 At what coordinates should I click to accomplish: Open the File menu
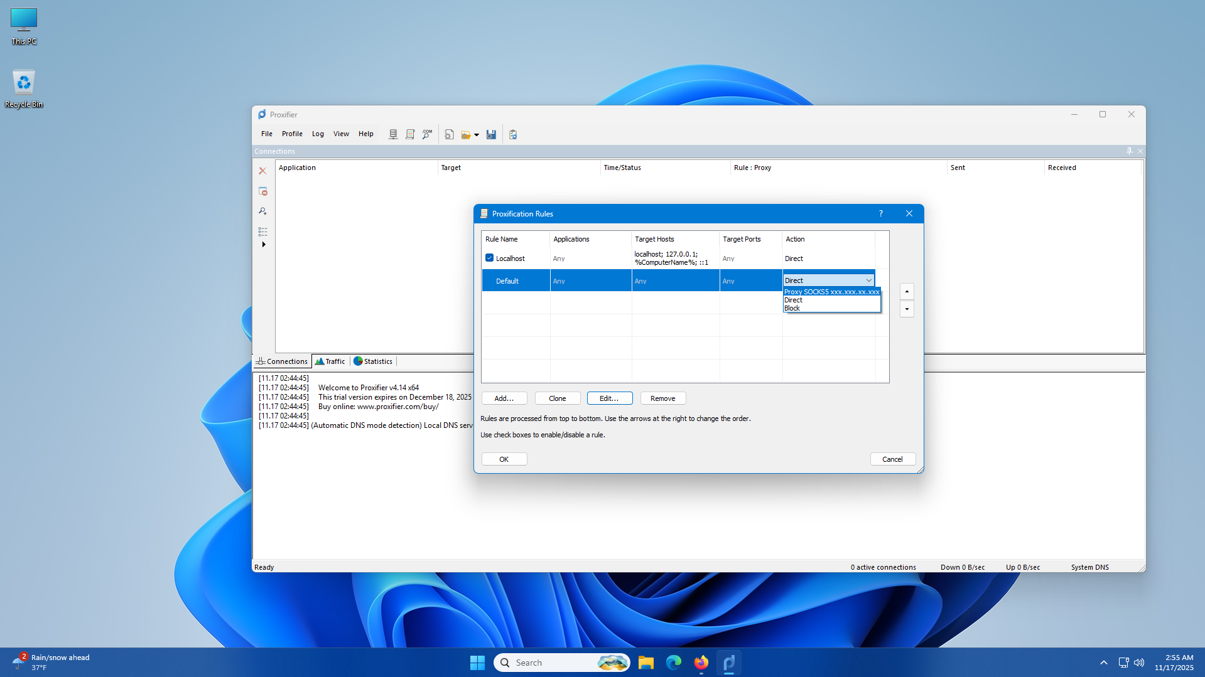(267, 134)
